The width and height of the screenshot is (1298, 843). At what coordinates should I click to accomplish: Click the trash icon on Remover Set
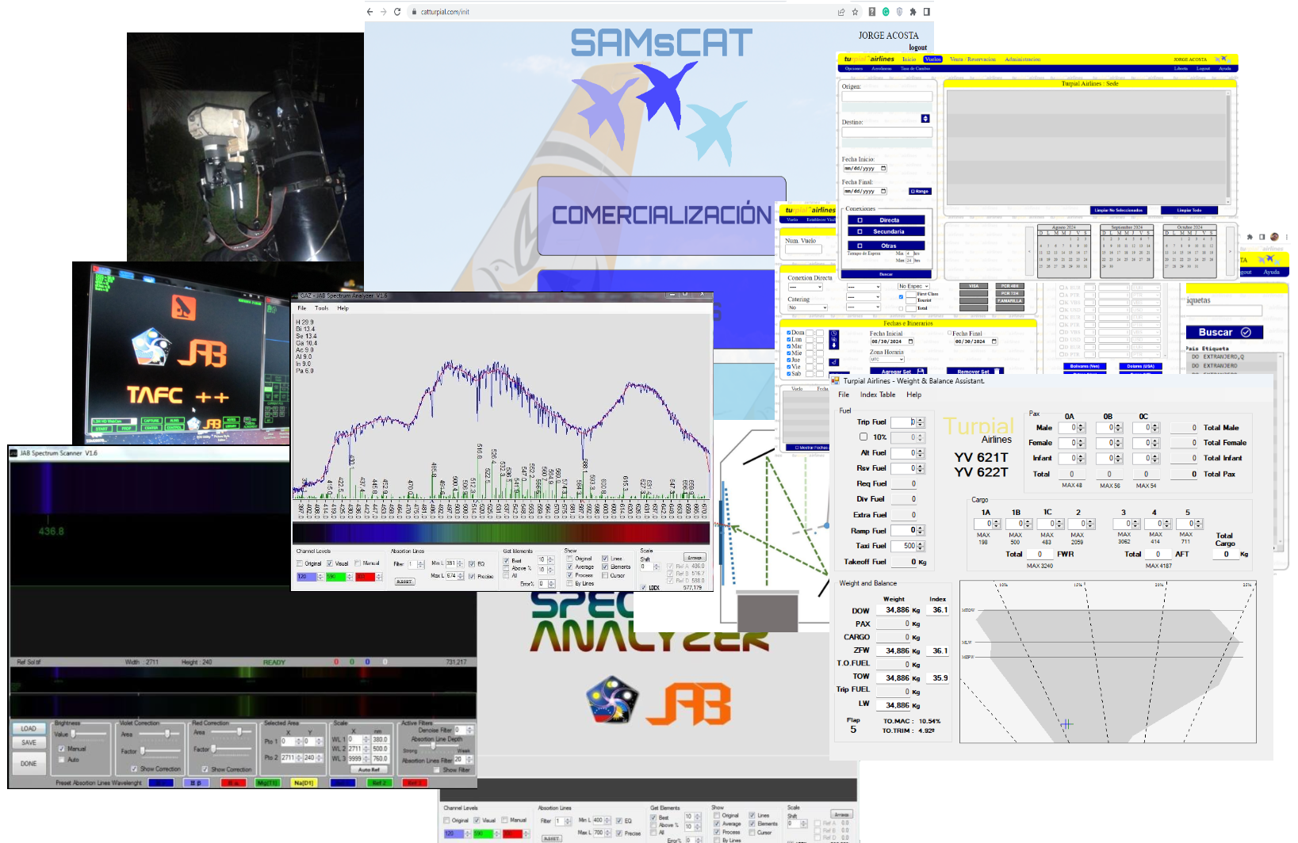tap(997, 372)
